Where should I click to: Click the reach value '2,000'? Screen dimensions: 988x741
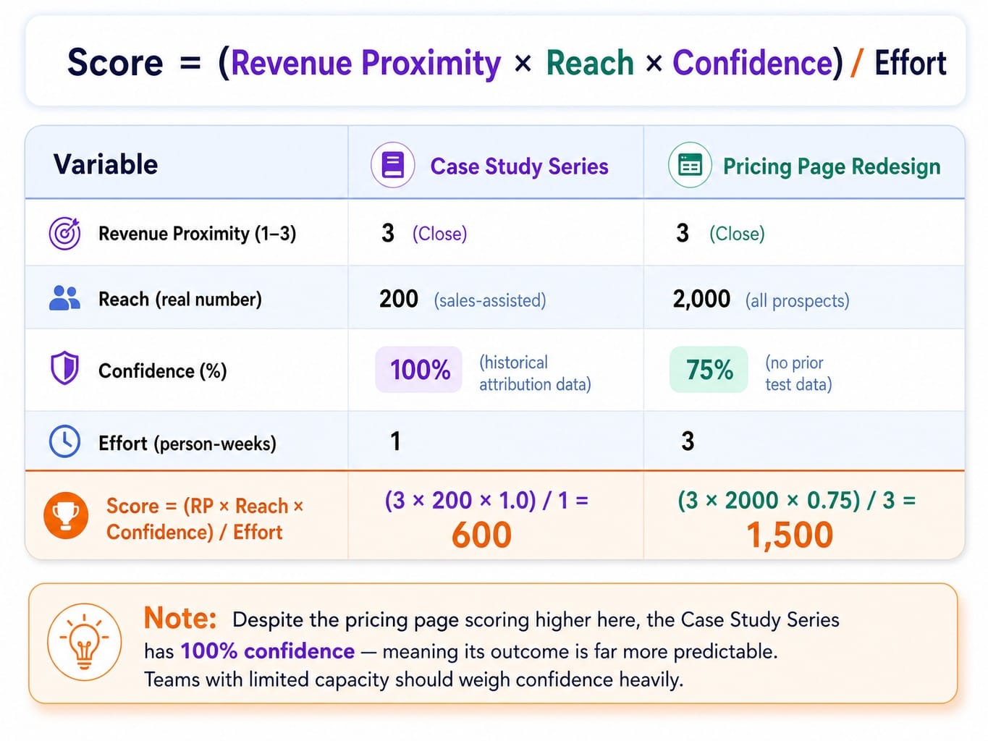[701, 298]
